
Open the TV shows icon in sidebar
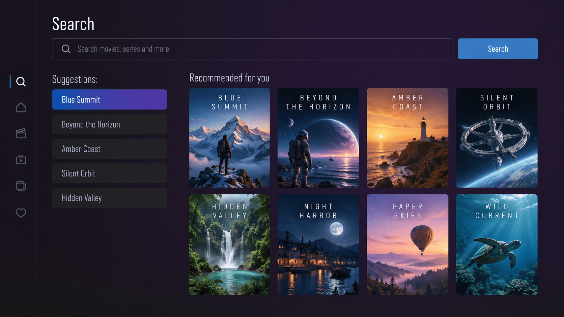click(21, 159)
